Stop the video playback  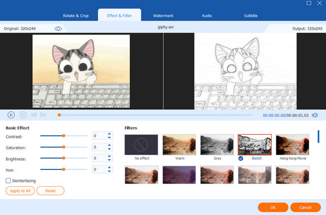point(23,115)
